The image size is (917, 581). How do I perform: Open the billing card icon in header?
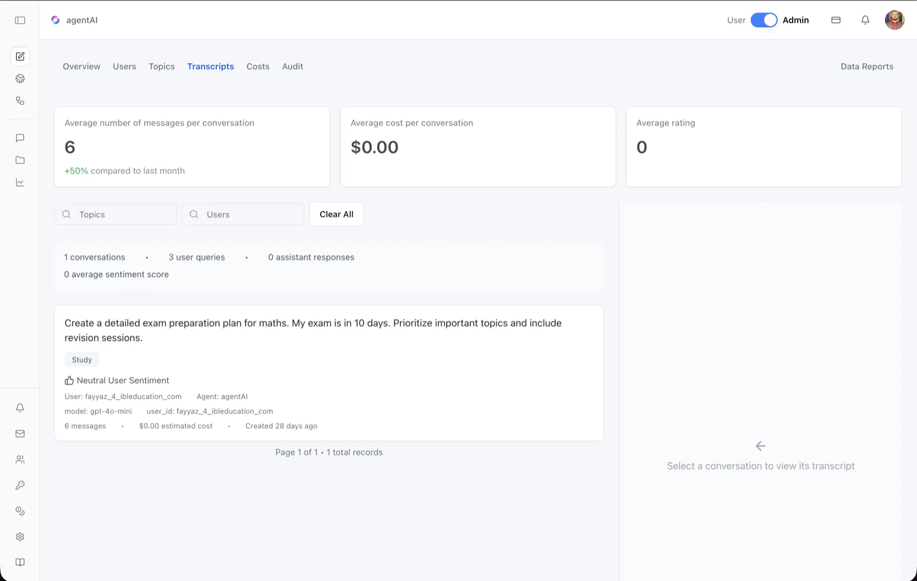coord(836,20)
